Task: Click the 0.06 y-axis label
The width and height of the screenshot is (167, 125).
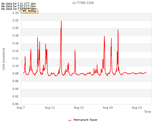Action: [16, 81]
